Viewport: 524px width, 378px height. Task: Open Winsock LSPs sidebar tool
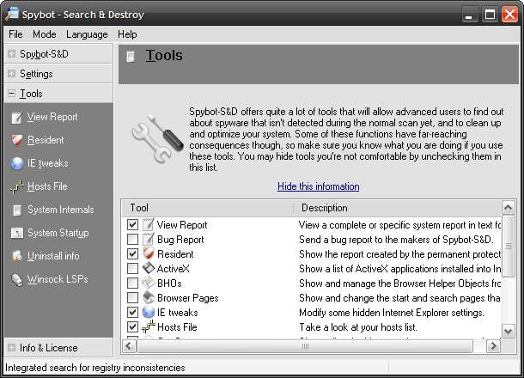coord(57,279)
